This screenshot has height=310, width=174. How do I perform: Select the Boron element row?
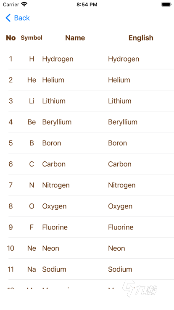pos(87,143)
